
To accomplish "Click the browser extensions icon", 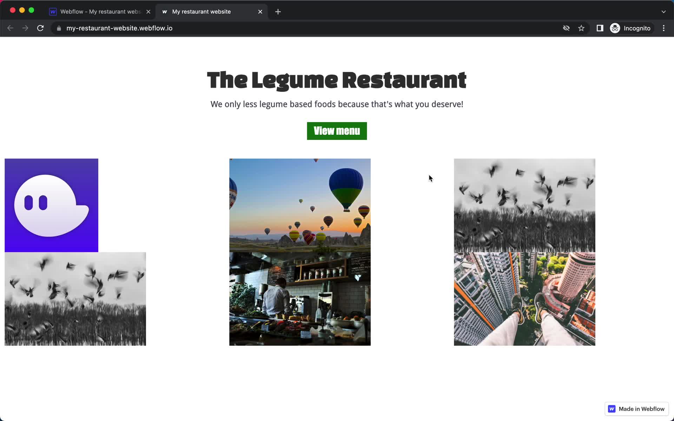I will click(x=599, y=28).
